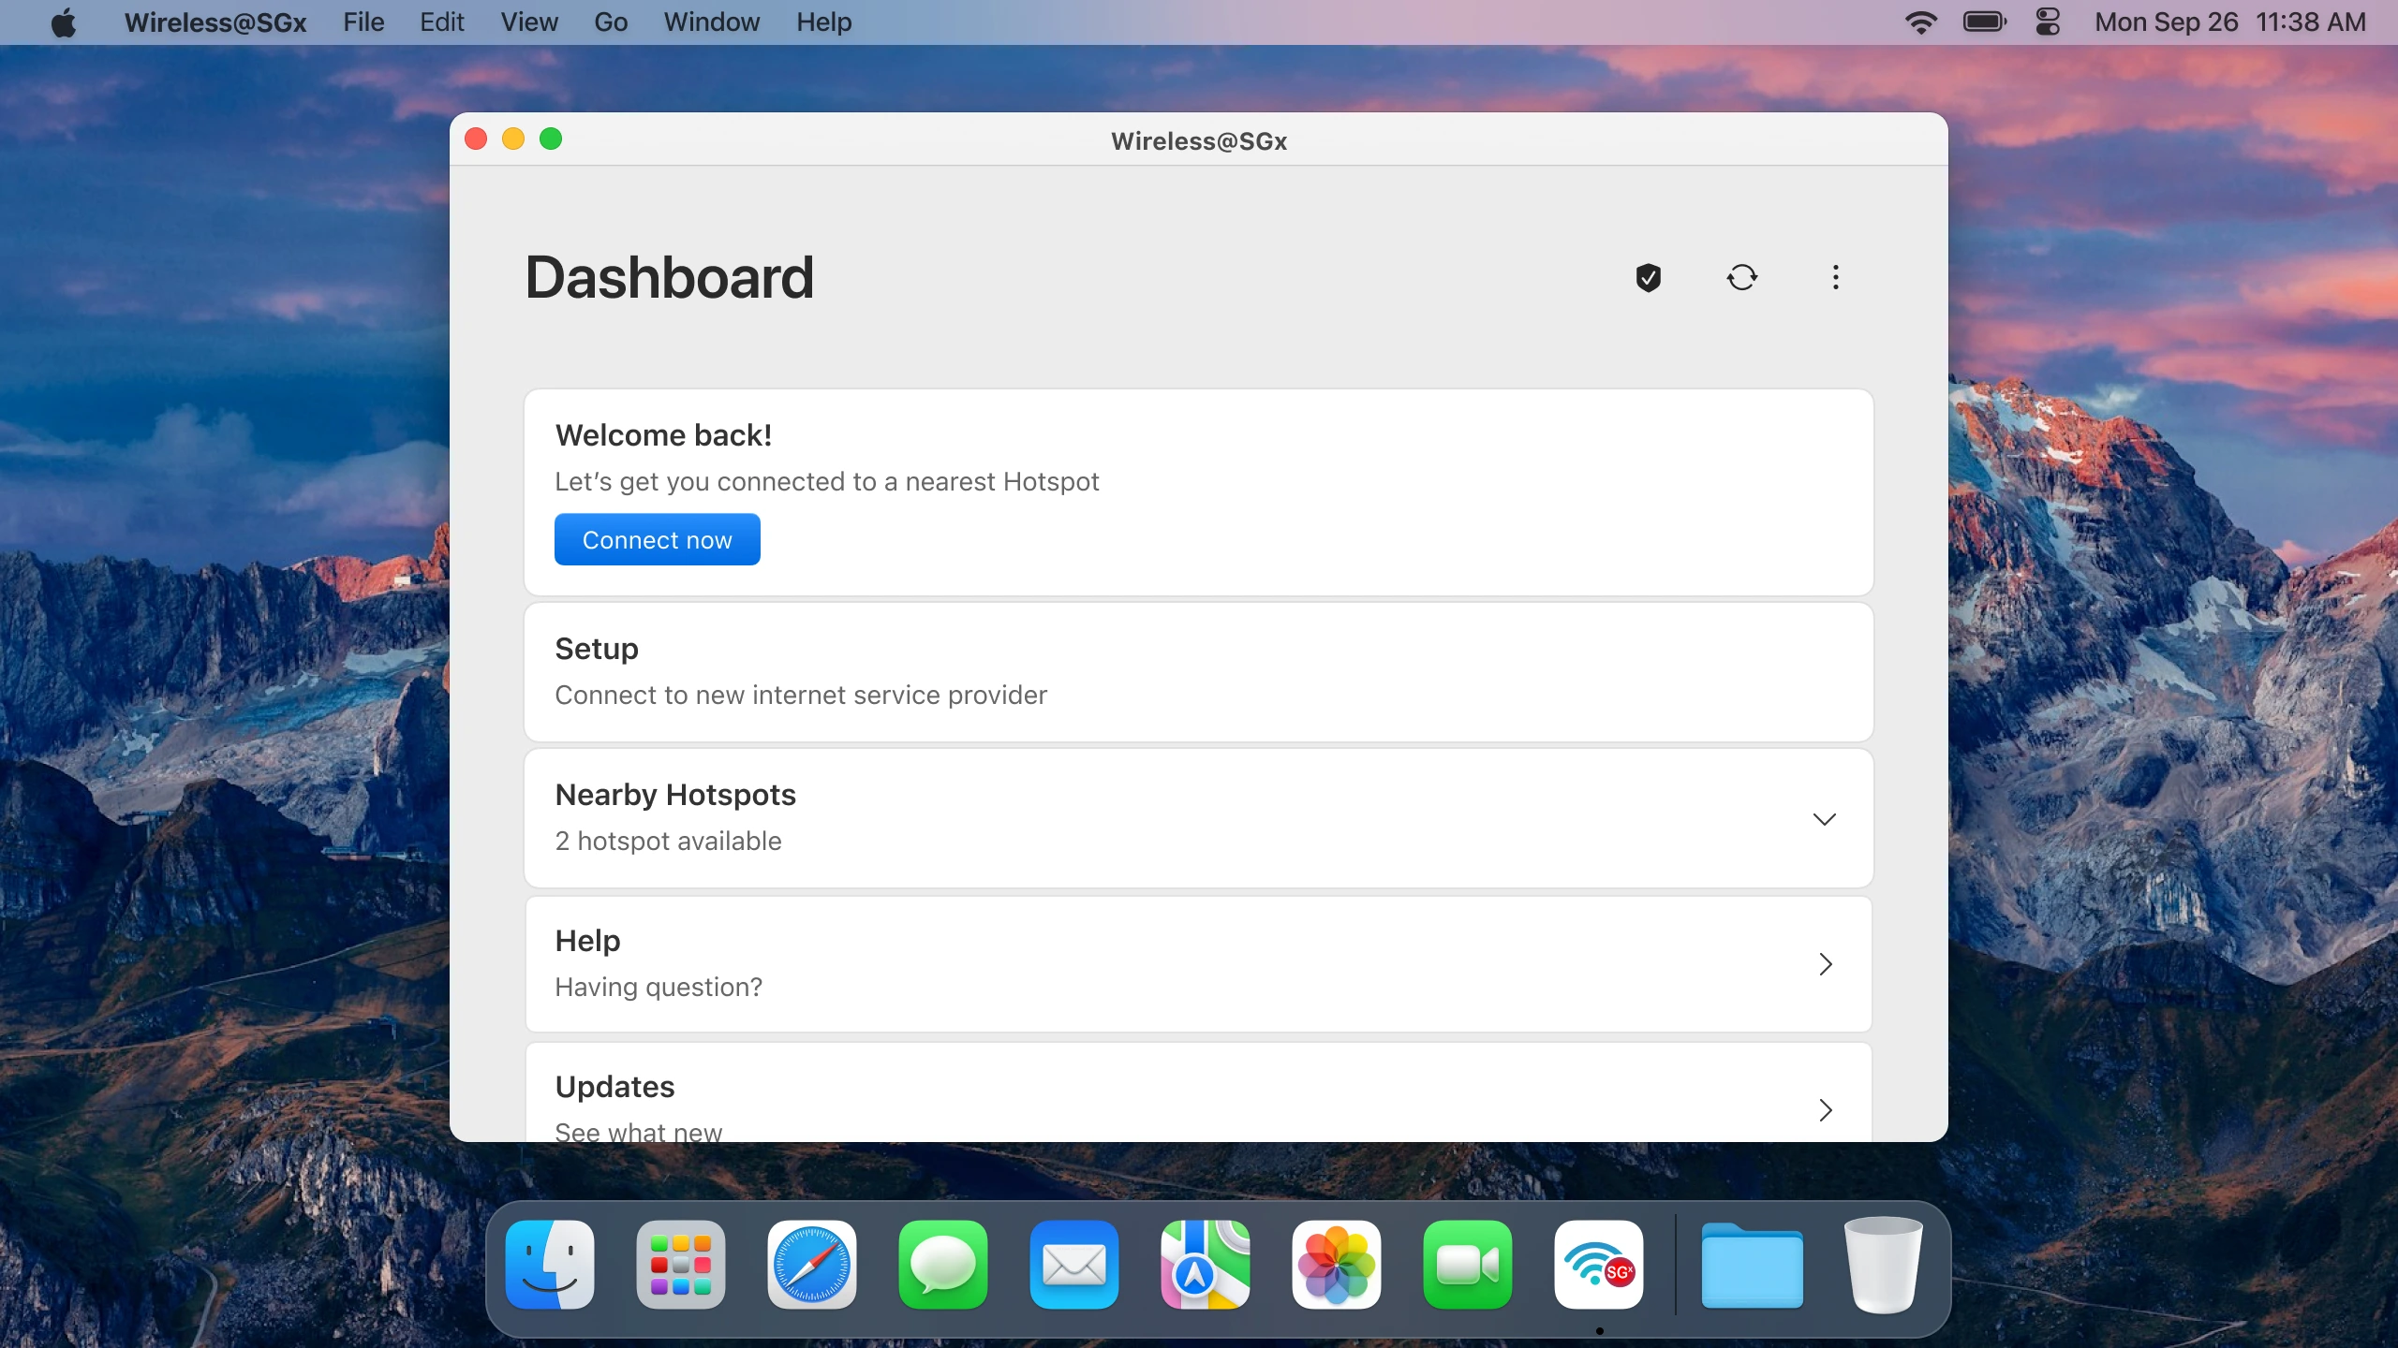Open Wireless@SGx app in the Dock
Screen dimensions: 2398x1348
(x=1598, y=1265)
